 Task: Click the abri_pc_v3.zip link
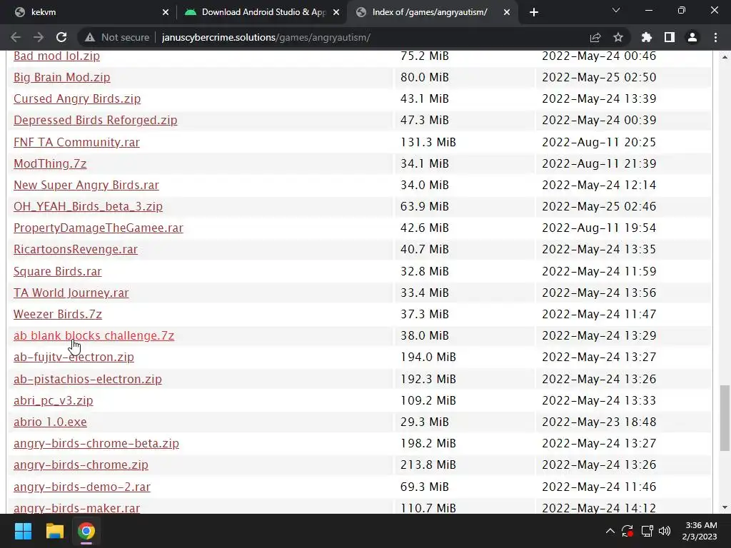pyautogui.click(x=53, y=400)
